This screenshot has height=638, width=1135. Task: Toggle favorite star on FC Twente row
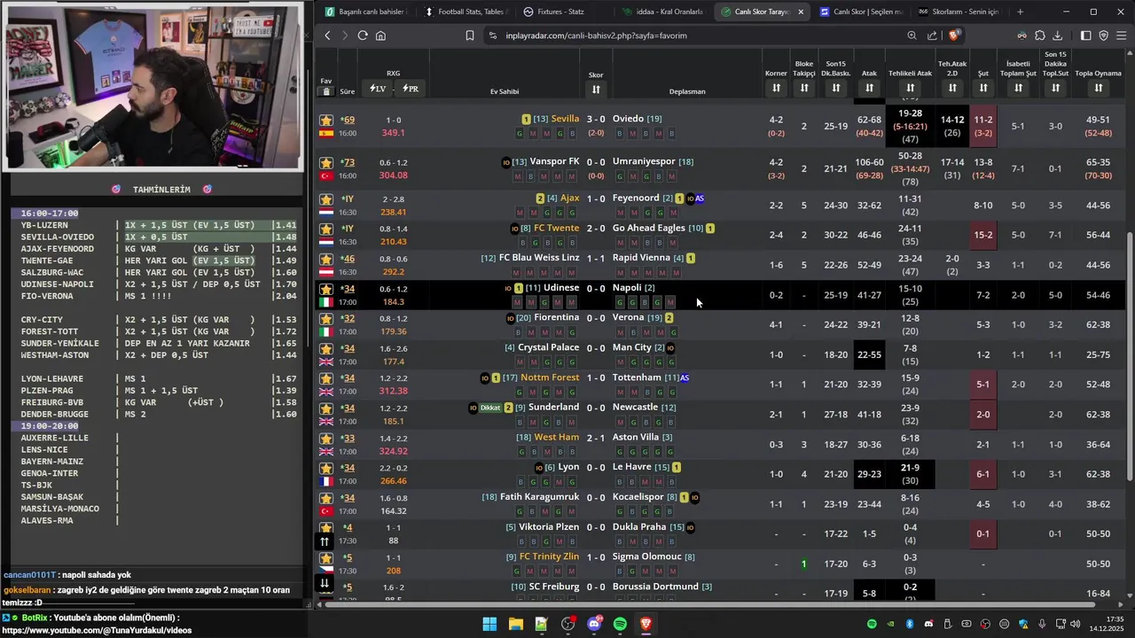326,230
